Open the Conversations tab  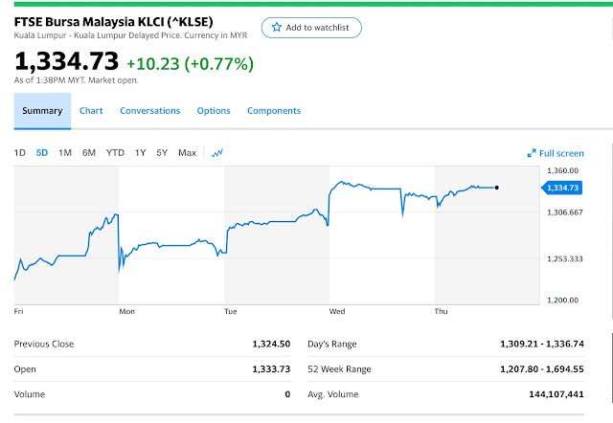(x=150, y=111)
